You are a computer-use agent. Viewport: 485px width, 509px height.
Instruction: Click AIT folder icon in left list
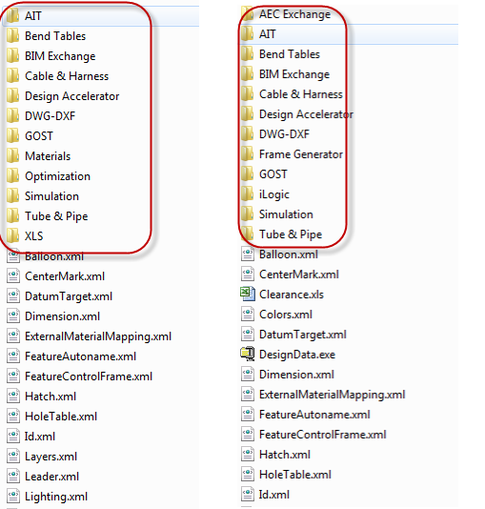(x=13, y=15)
